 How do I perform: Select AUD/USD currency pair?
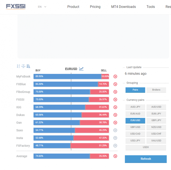(156, 107)
